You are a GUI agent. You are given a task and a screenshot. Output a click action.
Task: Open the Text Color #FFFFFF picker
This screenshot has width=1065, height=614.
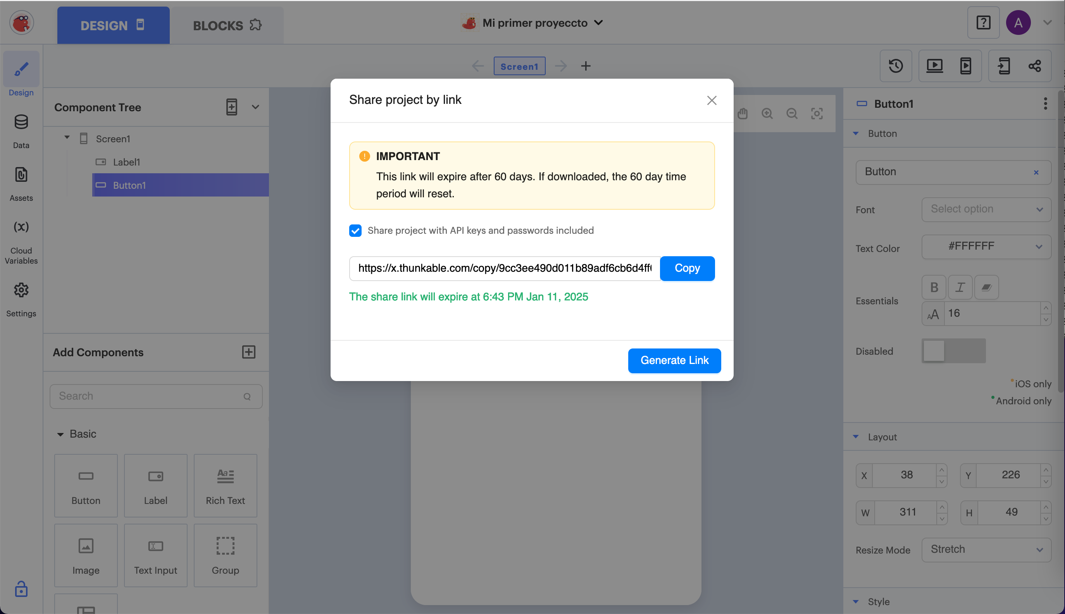(986, 246)
